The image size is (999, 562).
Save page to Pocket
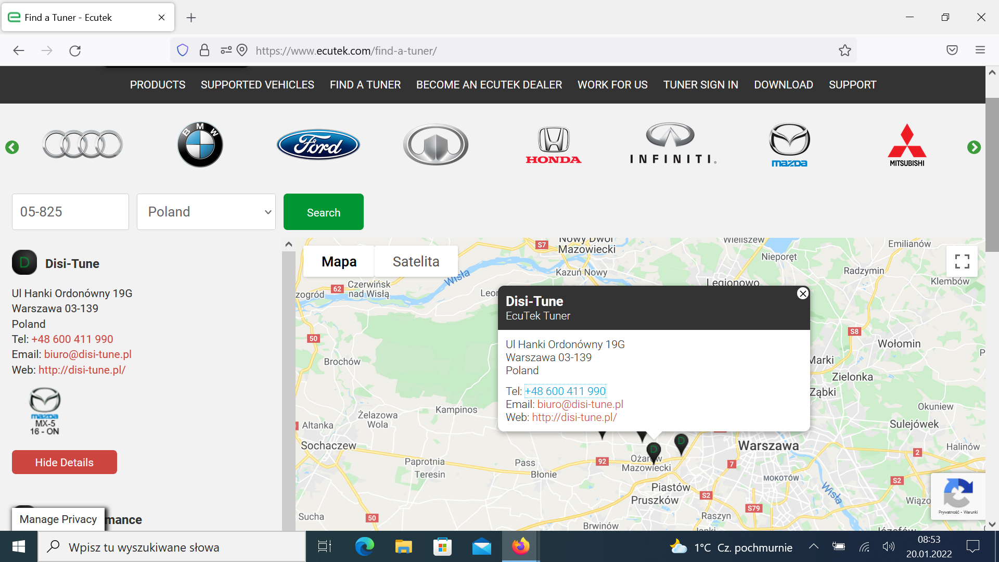click(x=952, y=50)
